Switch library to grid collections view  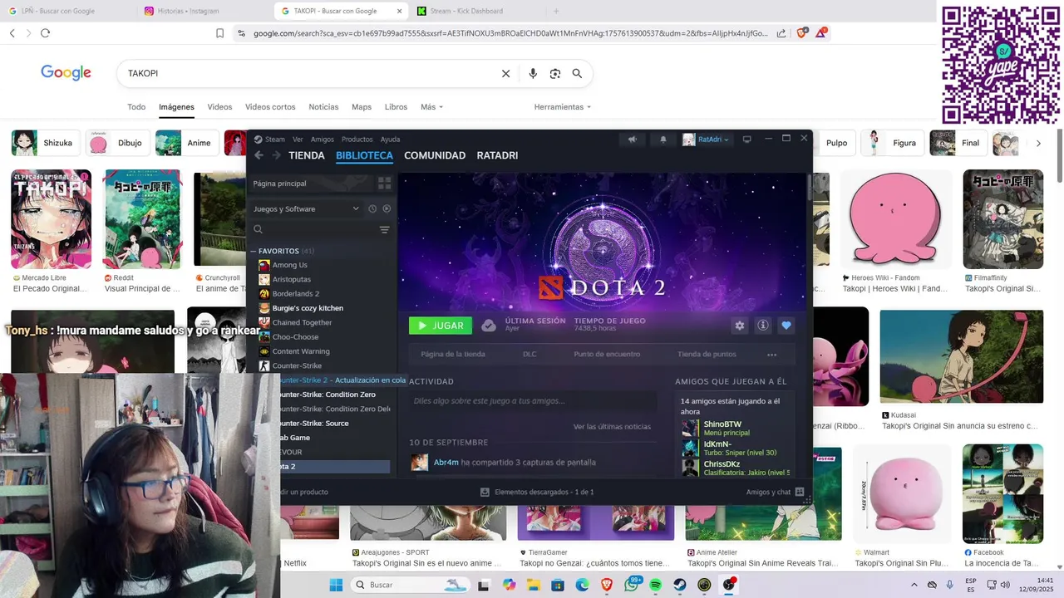pyautogui.click(x=384, y=184)
